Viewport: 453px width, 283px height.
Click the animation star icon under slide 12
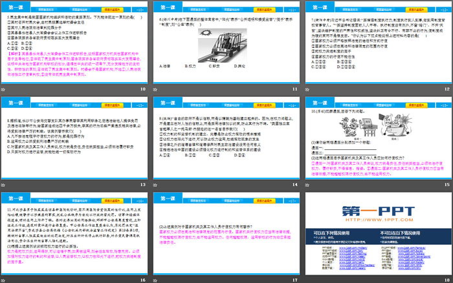click(307, 89)
